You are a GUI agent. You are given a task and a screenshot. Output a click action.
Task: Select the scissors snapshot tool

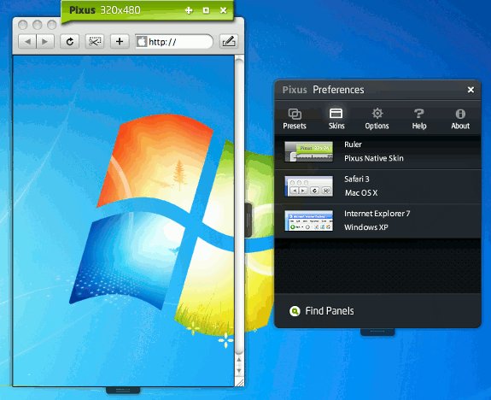coord(95,41)
